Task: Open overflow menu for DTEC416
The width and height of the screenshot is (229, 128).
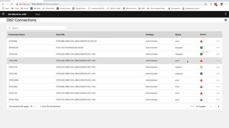Action: pos(218,67)
